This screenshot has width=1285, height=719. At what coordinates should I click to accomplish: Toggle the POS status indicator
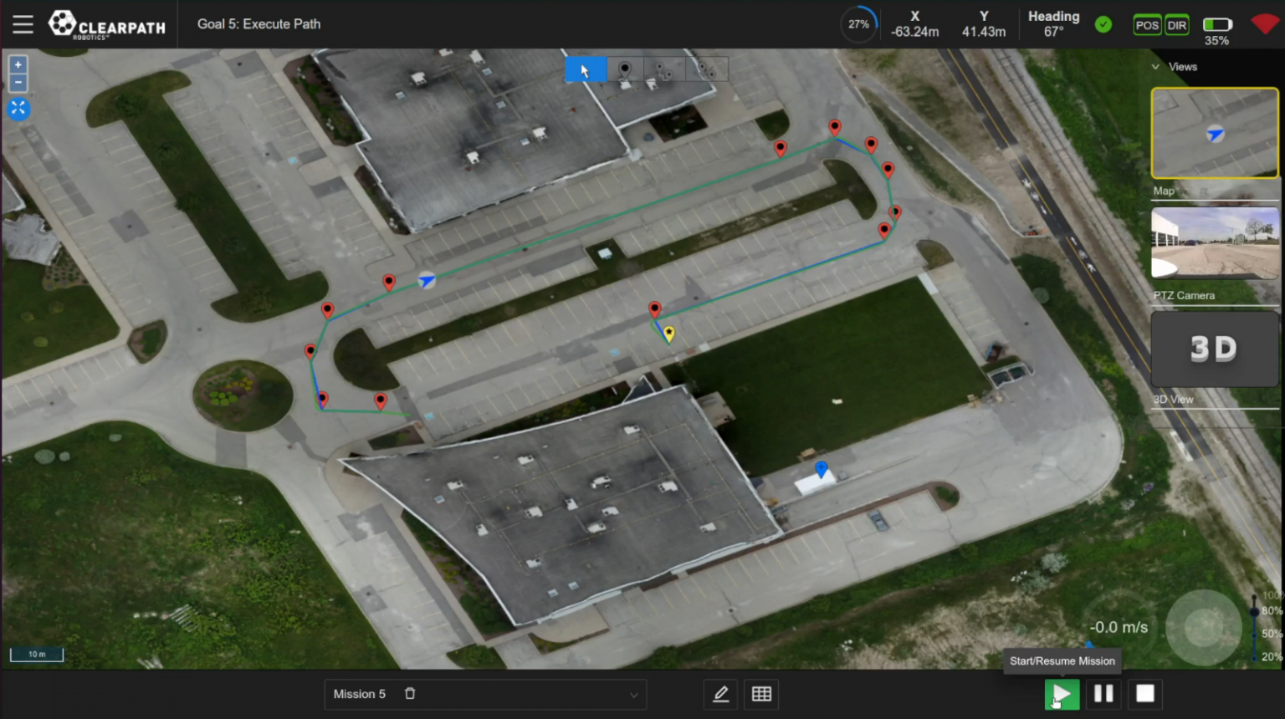click(x=1146, y=25)
